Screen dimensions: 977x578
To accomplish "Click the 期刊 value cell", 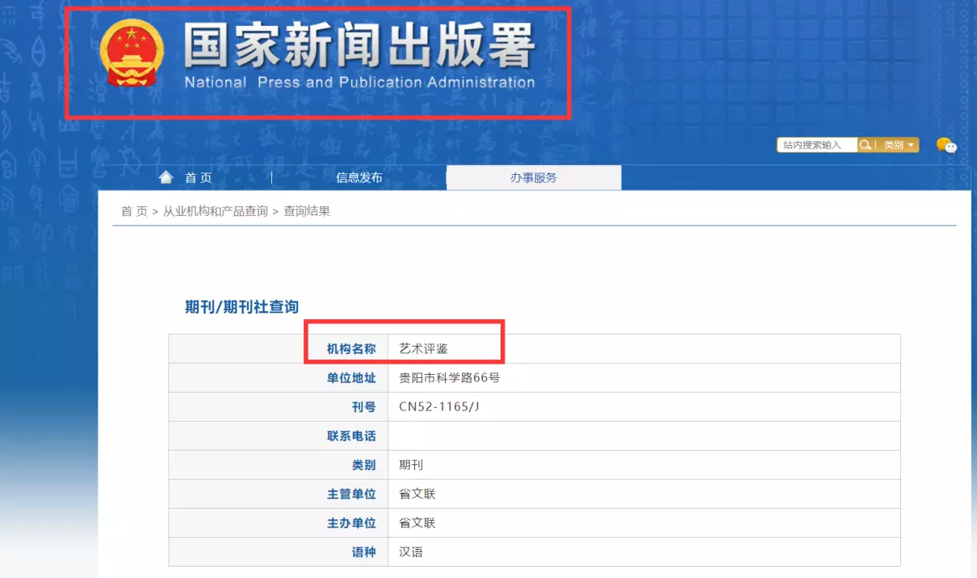I will point(644,465).
